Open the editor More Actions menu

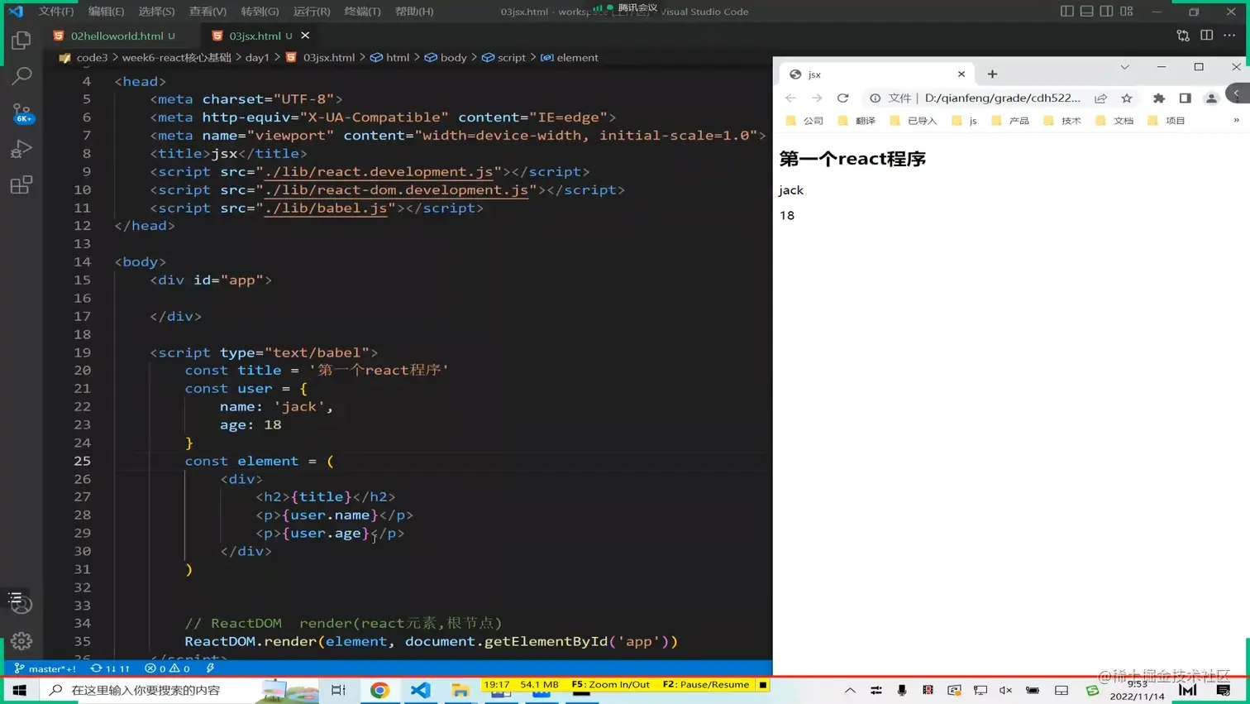point(1230,36)
